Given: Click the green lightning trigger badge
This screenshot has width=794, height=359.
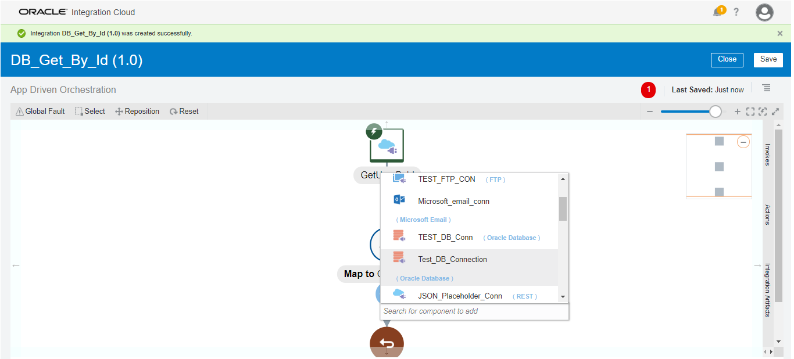Looking at the screenshot, I should (x=374, y=131).
